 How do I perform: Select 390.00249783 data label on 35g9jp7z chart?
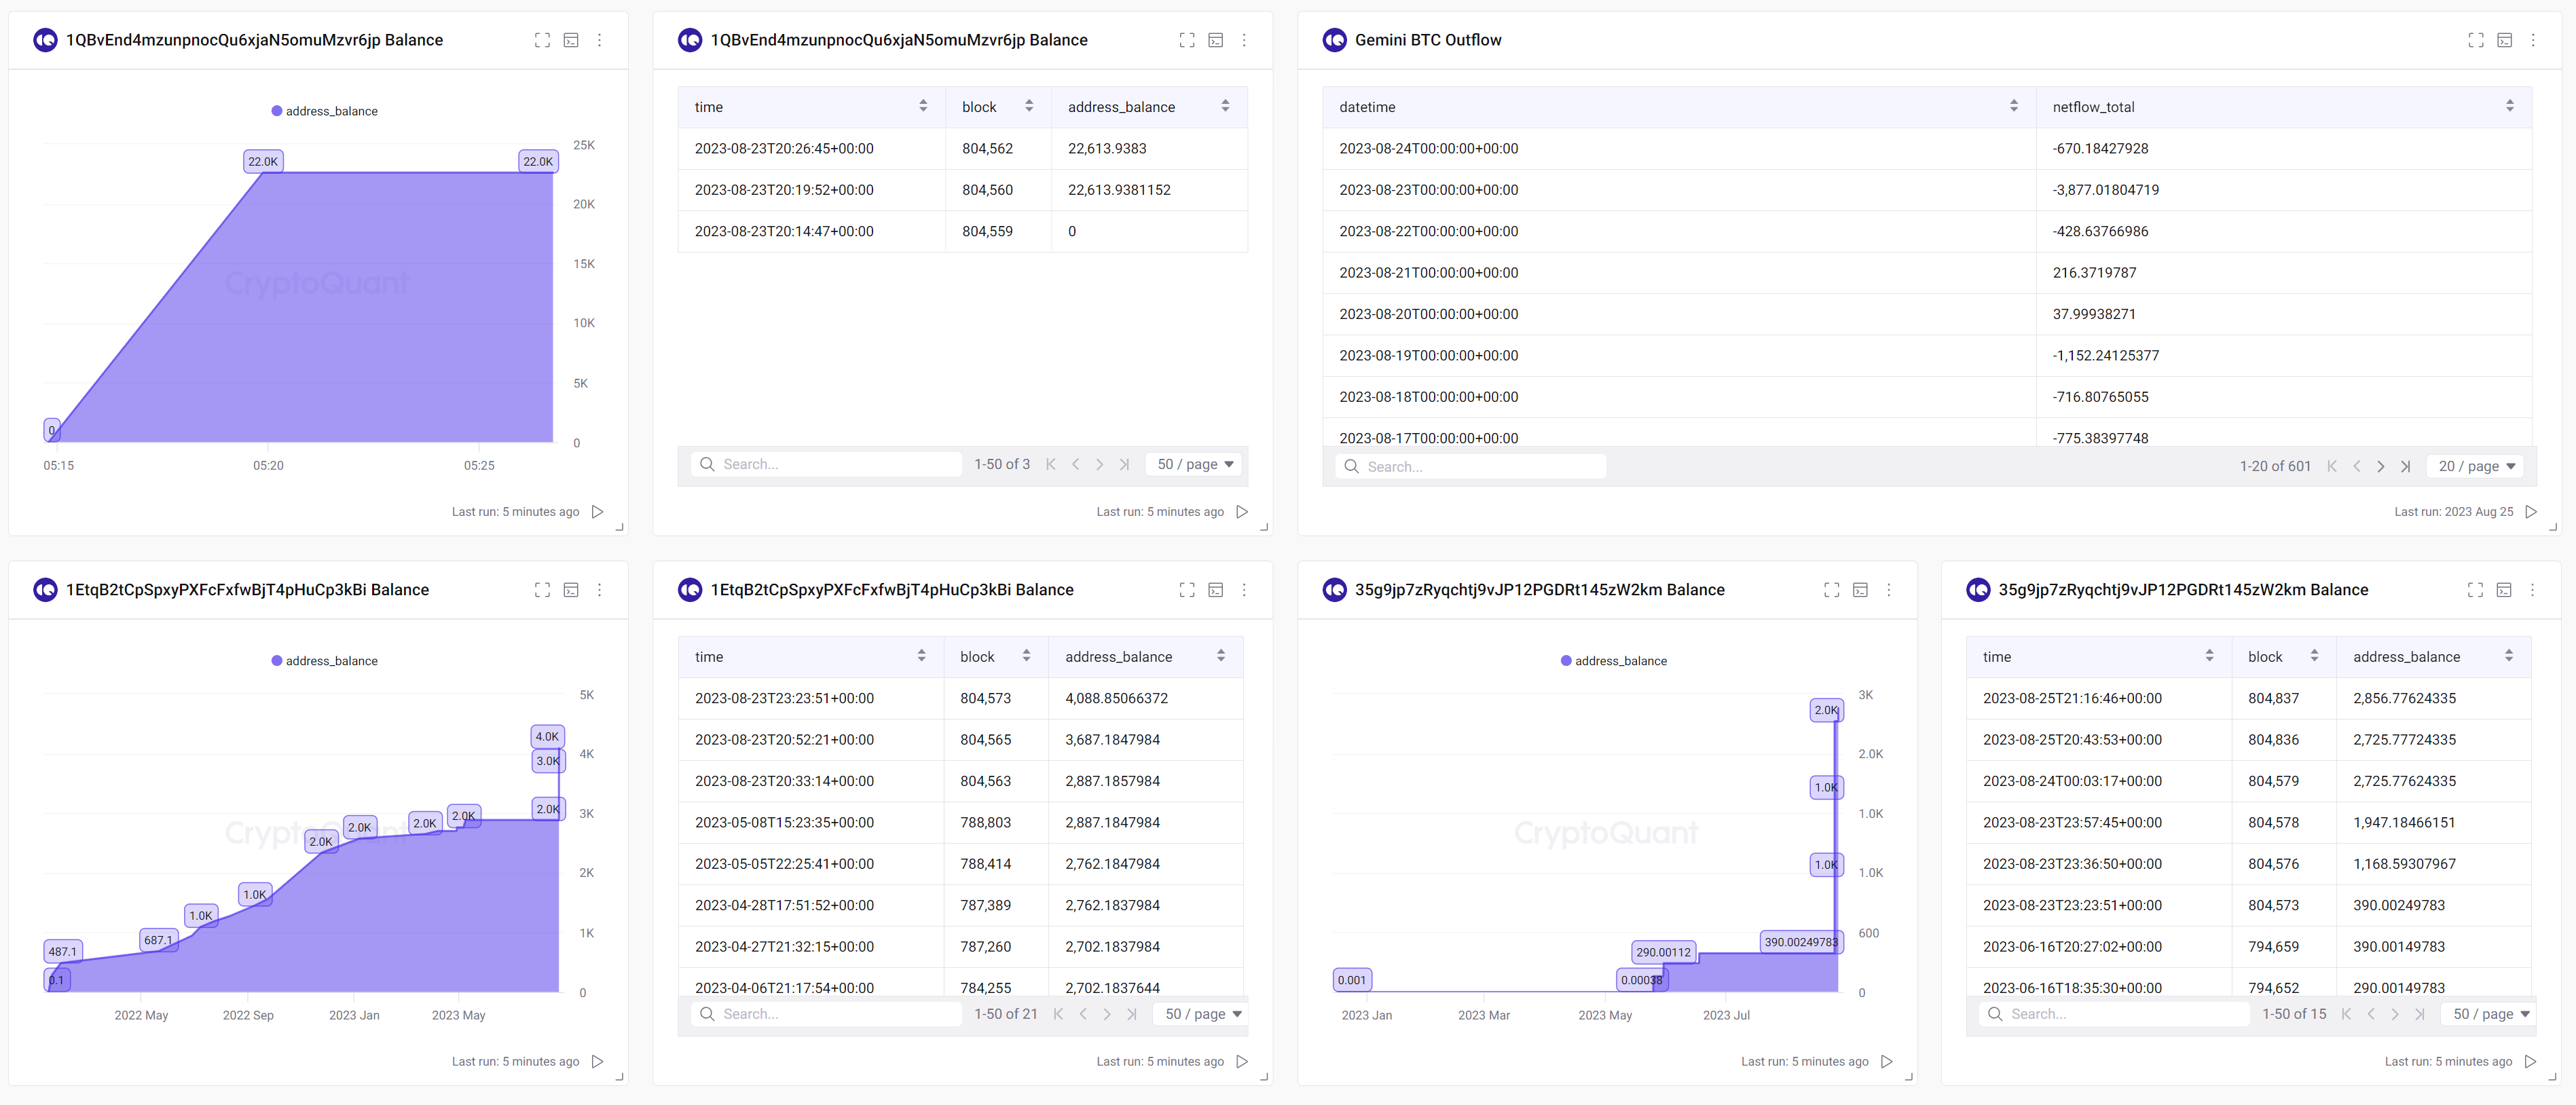(x=1800, y=941)
